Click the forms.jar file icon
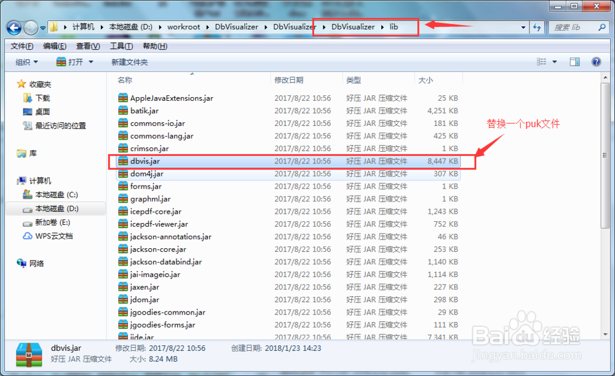The height and width of the screenshot is (376, 615). 123,186
